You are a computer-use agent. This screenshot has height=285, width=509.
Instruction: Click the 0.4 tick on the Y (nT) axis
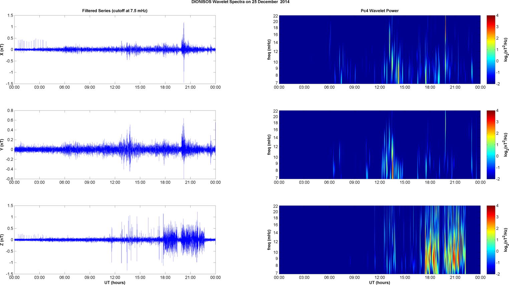coord(10,130)
